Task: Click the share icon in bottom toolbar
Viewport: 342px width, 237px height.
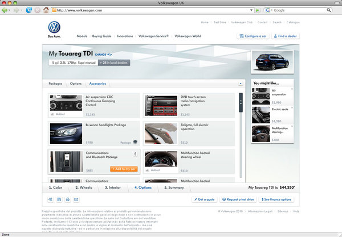Action: click(51, 199)
